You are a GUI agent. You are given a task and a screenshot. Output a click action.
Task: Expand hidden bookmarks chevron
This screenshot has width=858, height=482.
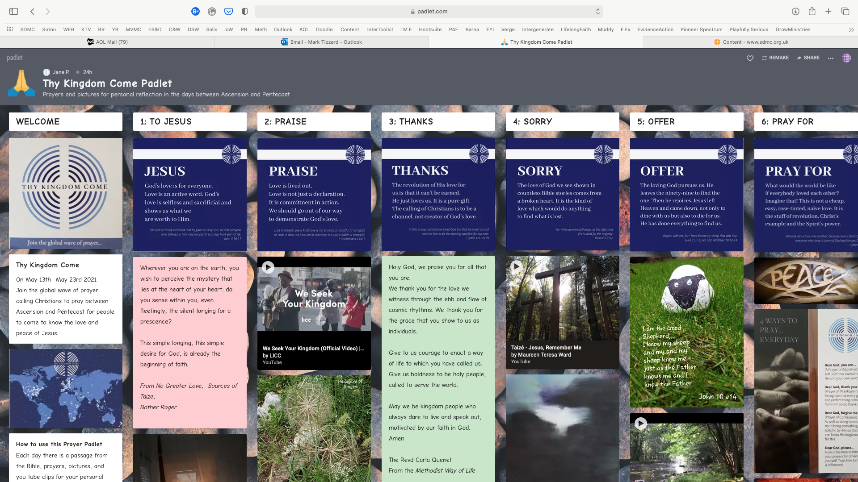(851, 30)
